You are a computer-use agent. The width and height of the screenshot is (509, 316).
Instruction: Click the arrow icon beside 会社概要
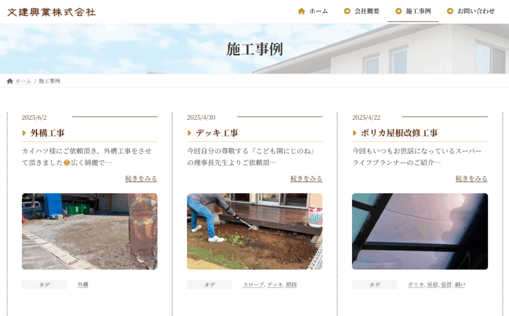tap(347, 11)
